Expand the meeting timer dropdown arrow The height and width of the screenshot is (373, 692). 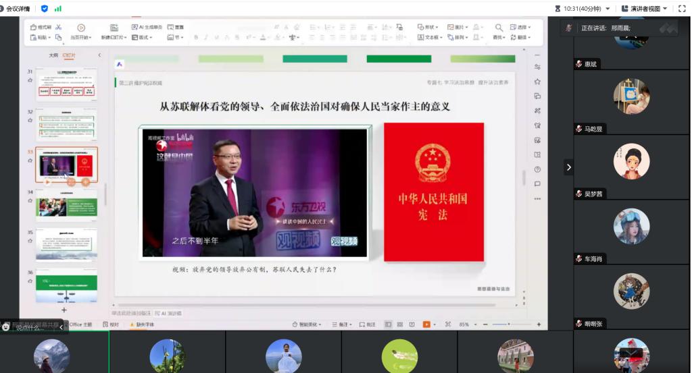608,9
